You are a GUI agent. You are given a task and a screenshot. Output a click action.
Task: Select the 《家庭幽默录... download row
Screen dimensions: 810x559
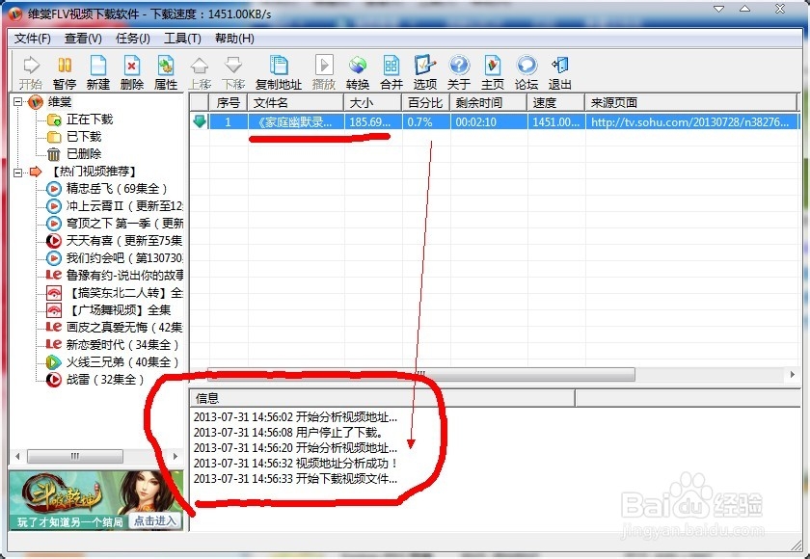pos(494,121)
